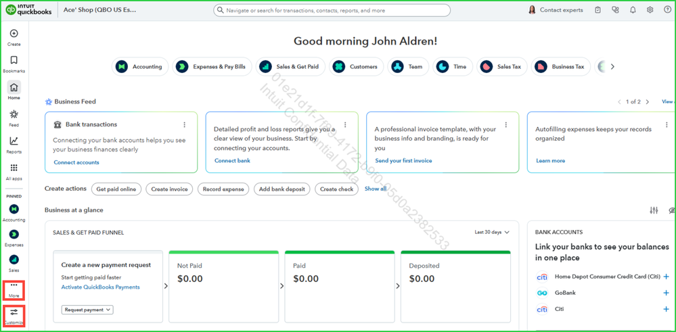This screenshot has height=332, width=676.
Task: Click the notifications bell icon
Action: pos(633,10)
